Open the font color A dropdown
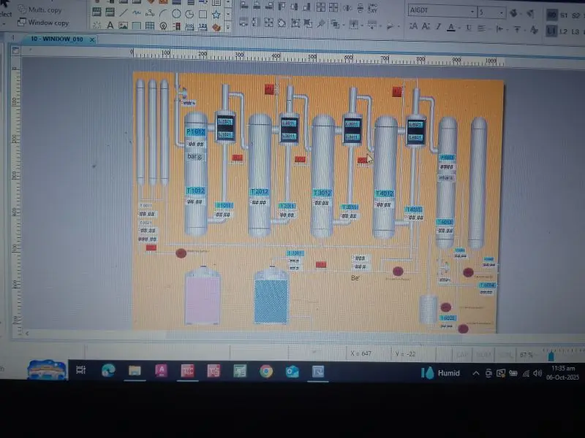This screenshot has width=585, height=438. tap(460, 28)
